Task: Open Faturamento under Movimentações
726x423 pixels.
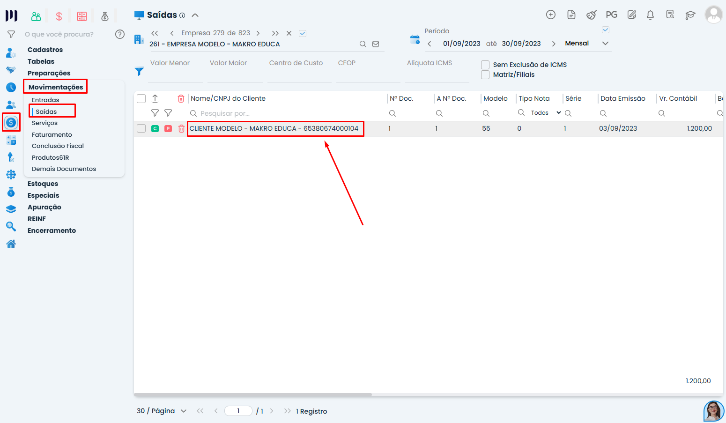Action: click(52, 134)
